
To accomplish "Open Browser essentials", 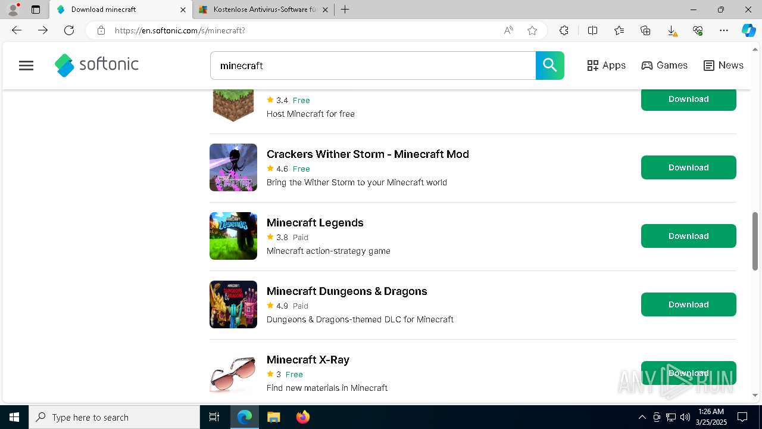I will (698, 30).
